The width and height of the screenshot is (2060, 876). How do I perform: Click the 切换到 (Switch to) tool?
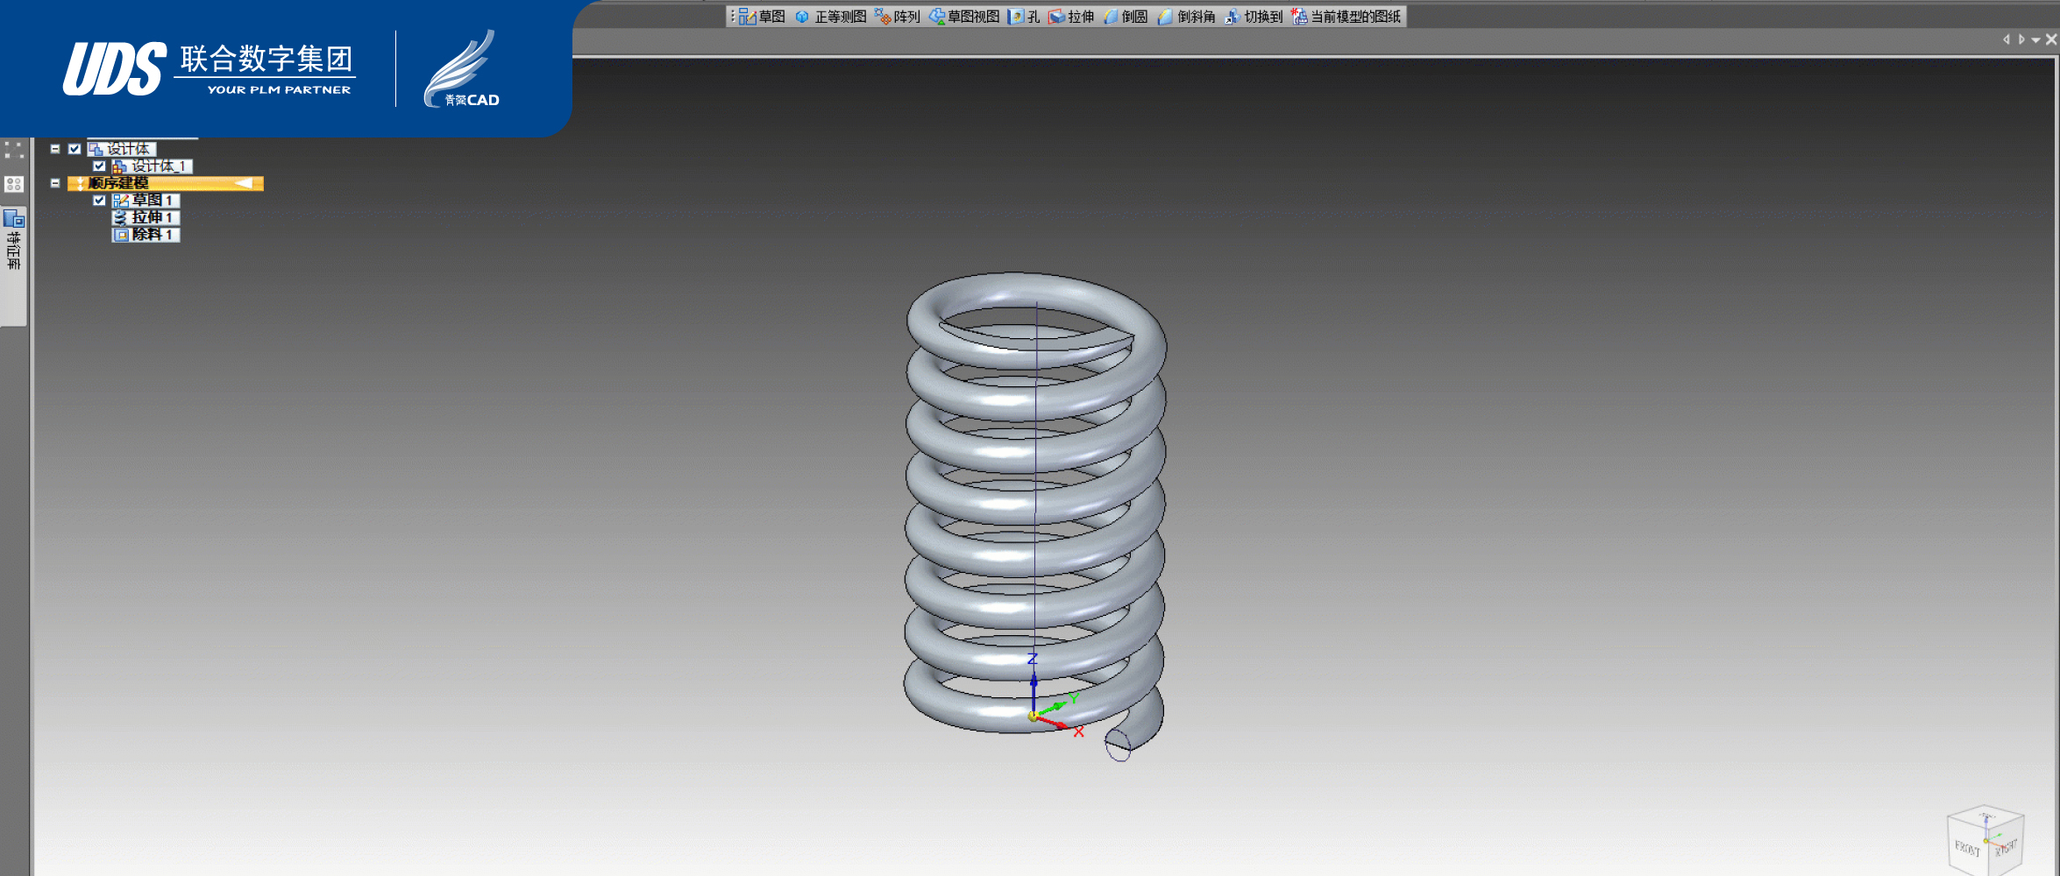[x=1254, y=17]
